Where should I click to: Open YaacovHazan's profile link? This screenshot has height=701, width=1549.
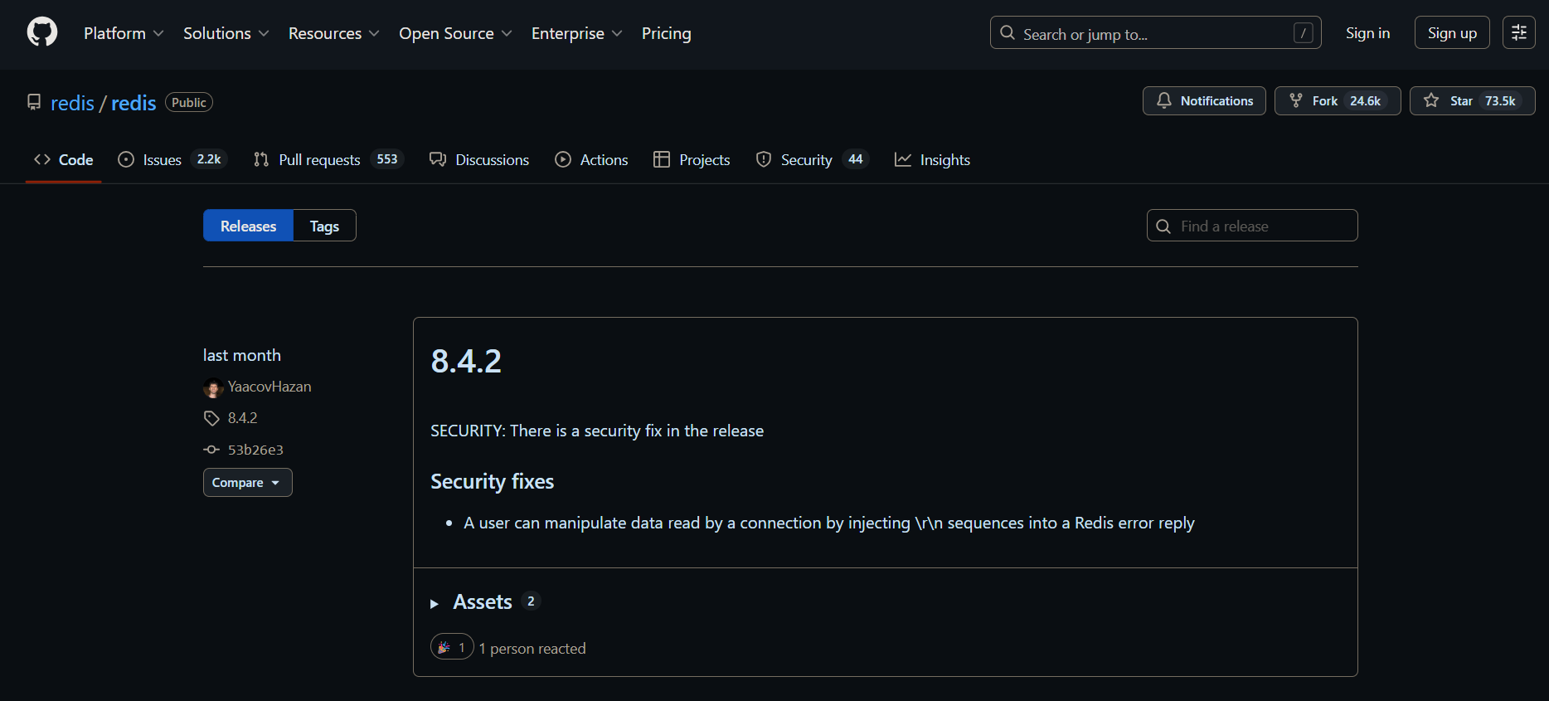point(269,387)
